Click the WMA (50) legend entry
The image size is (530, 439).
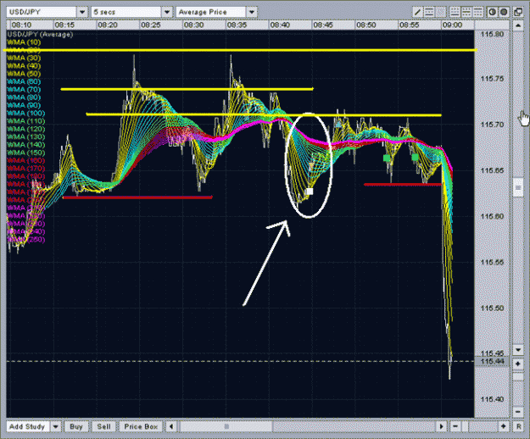(24, 74)
